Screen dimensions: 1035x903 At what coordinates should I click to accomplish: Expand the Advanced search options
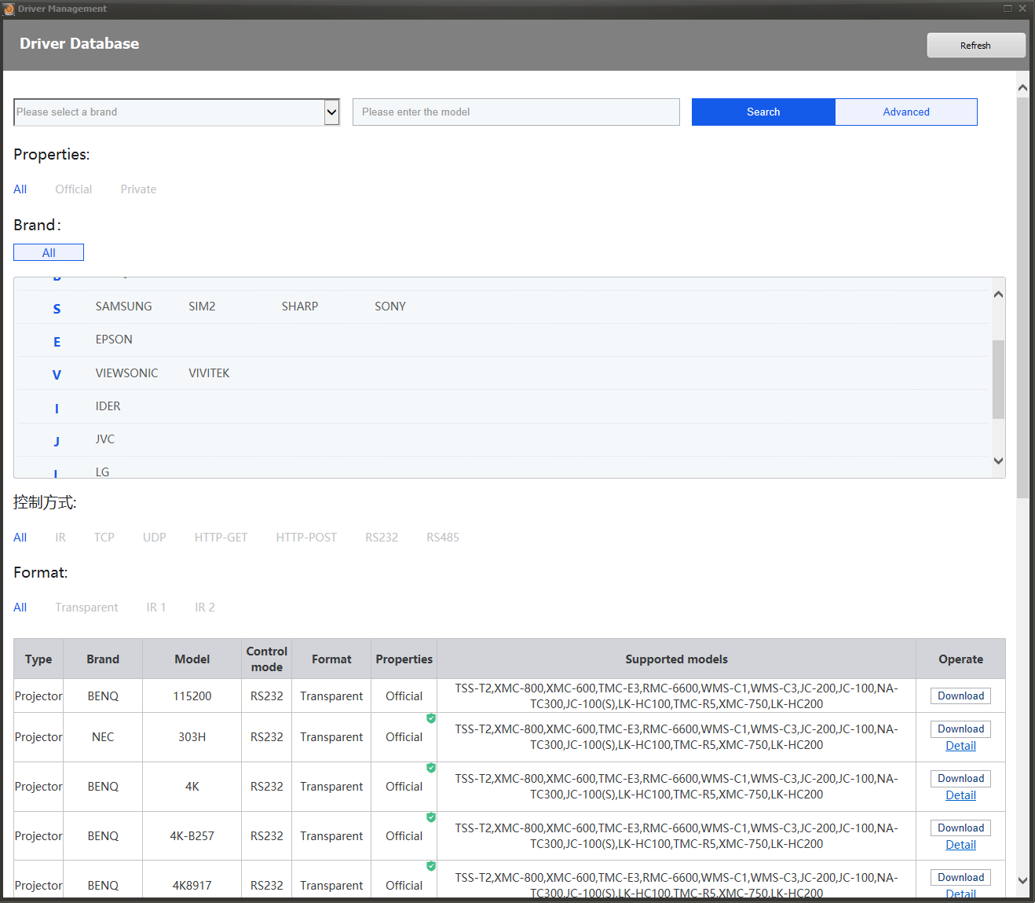(905, 112)
